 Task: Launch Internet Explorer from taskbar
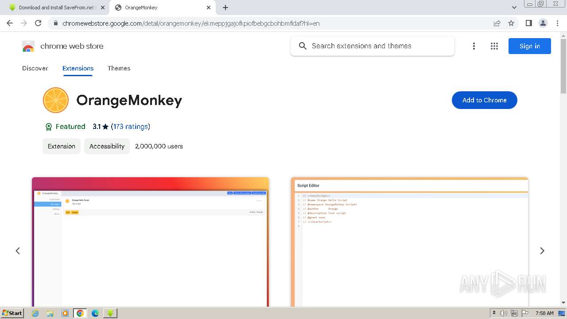[x=35, y=313]
